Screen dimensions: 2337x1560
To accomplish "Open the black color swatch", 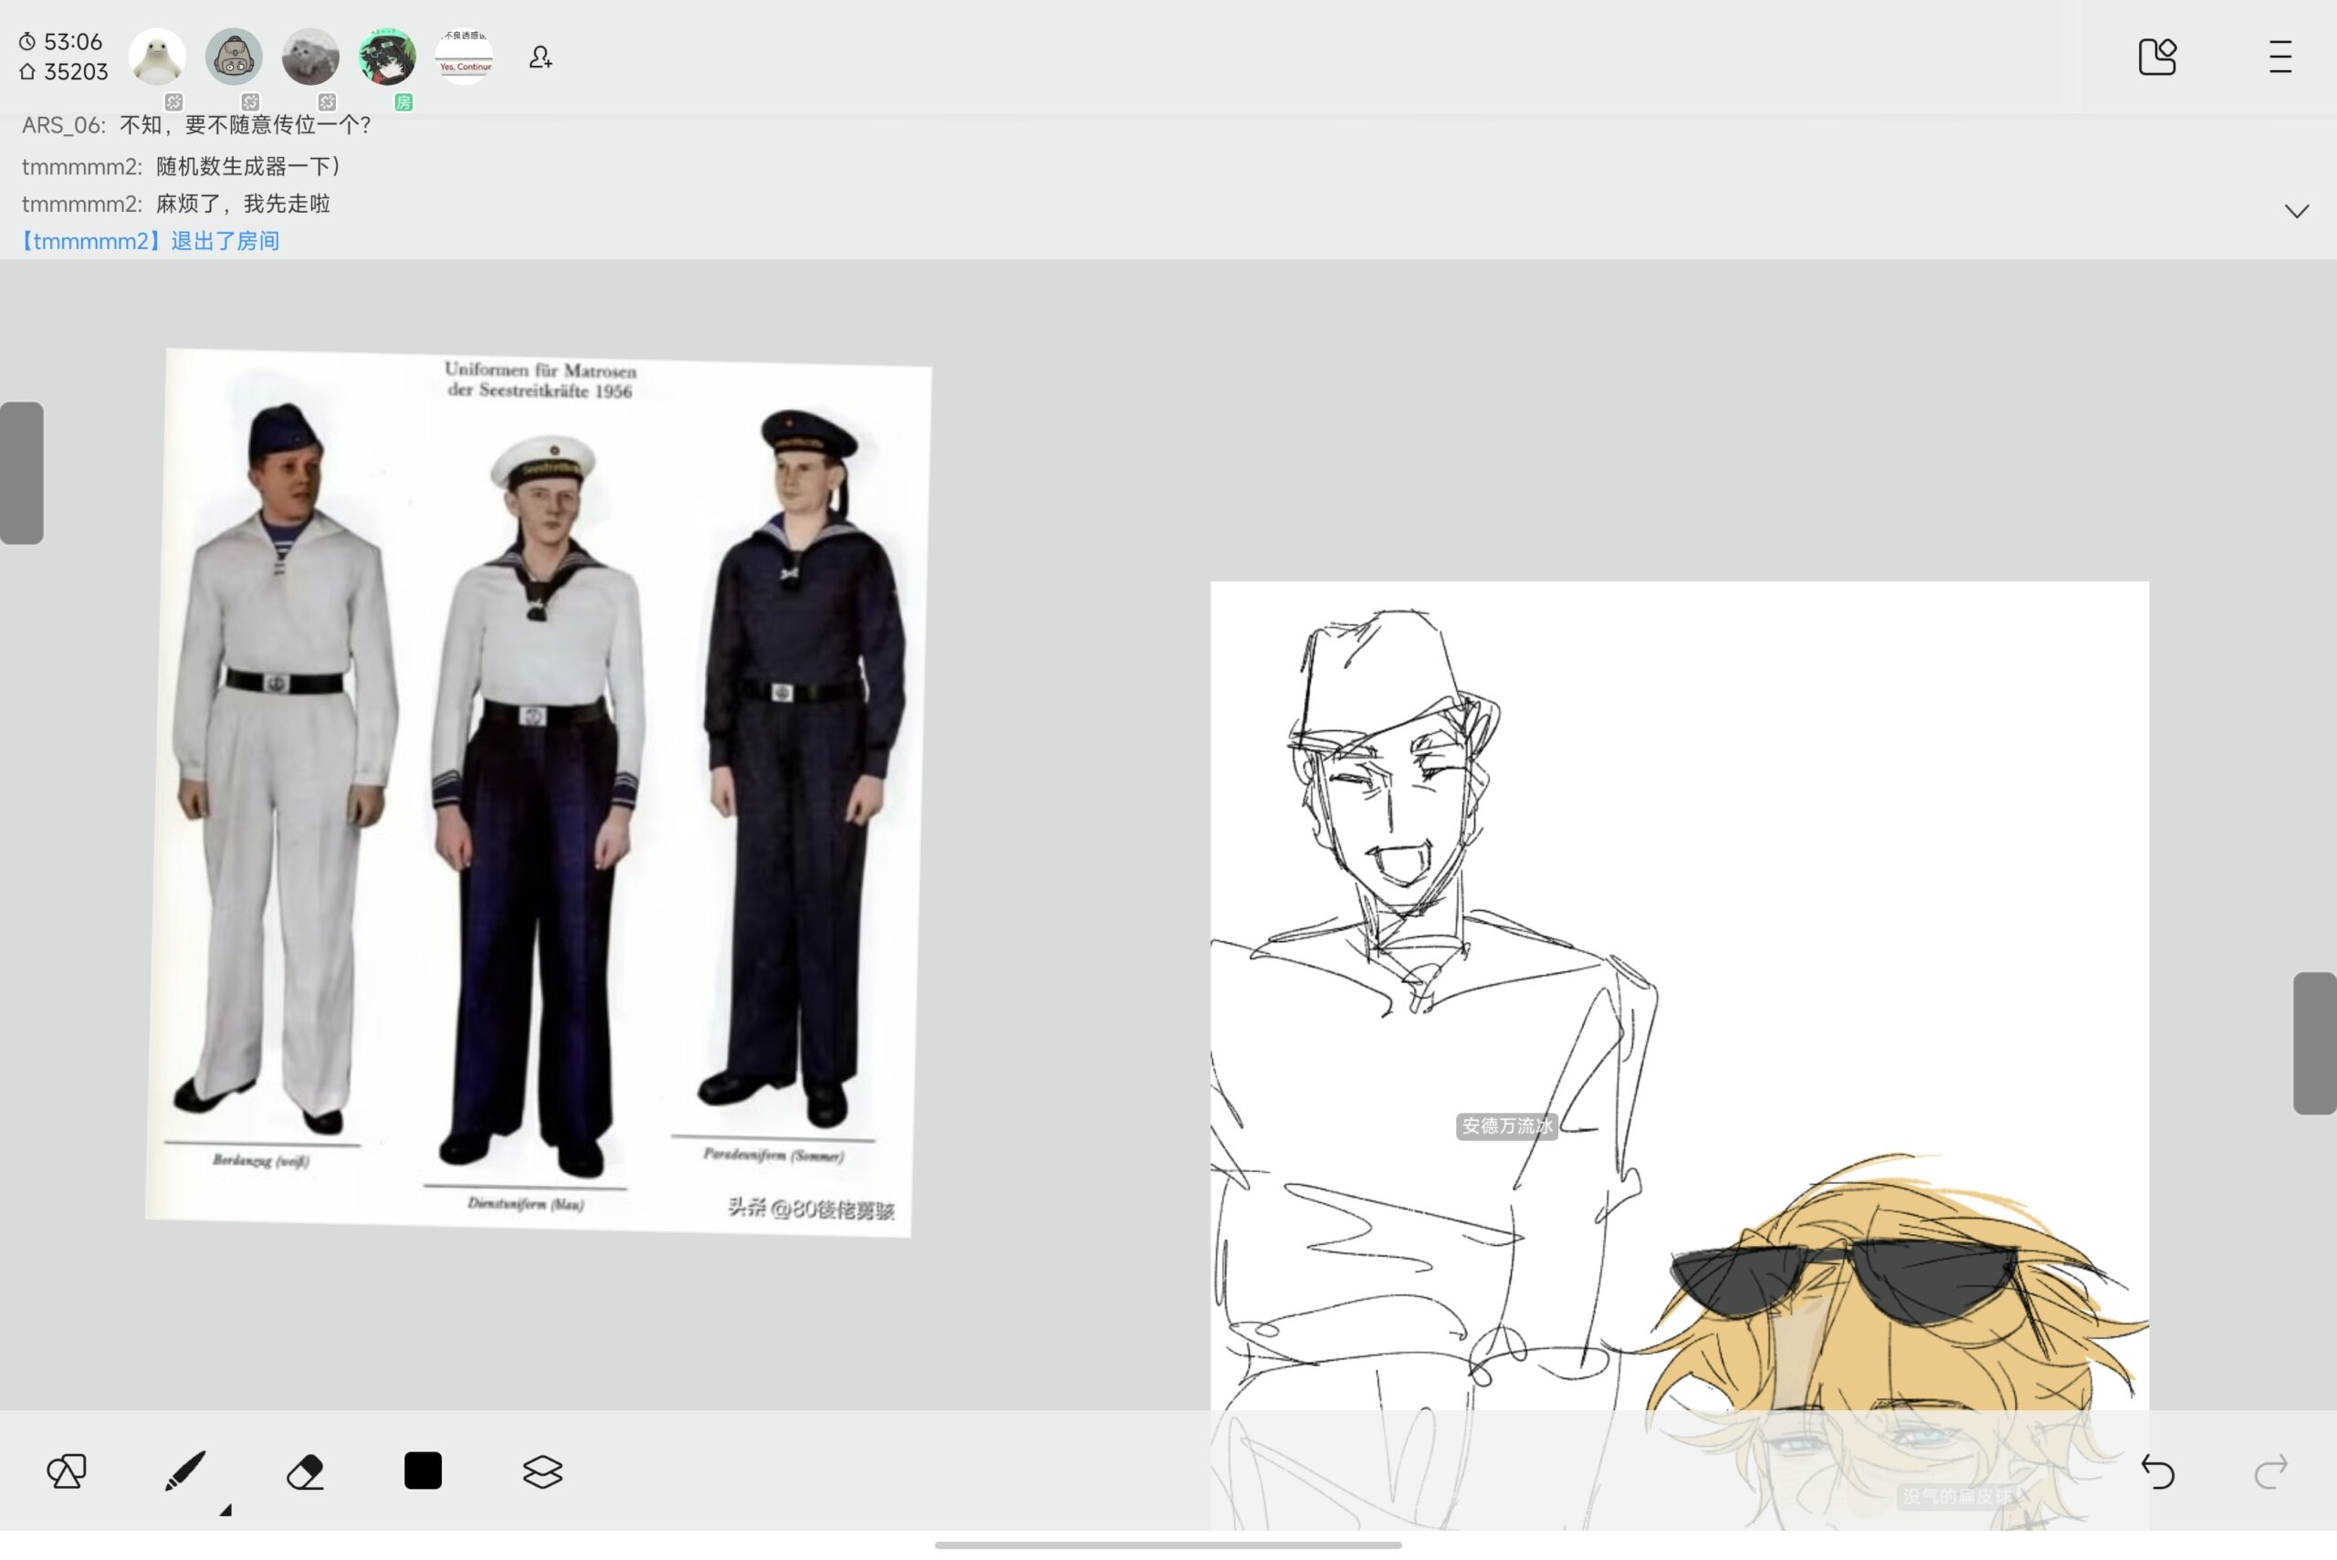I will coord(423,1471).
